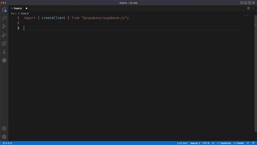Image resolution: width=257 pixels, height=145 pixels.
Task: Toggle the secondary side bar layout icon
Action: coord(249,3)
